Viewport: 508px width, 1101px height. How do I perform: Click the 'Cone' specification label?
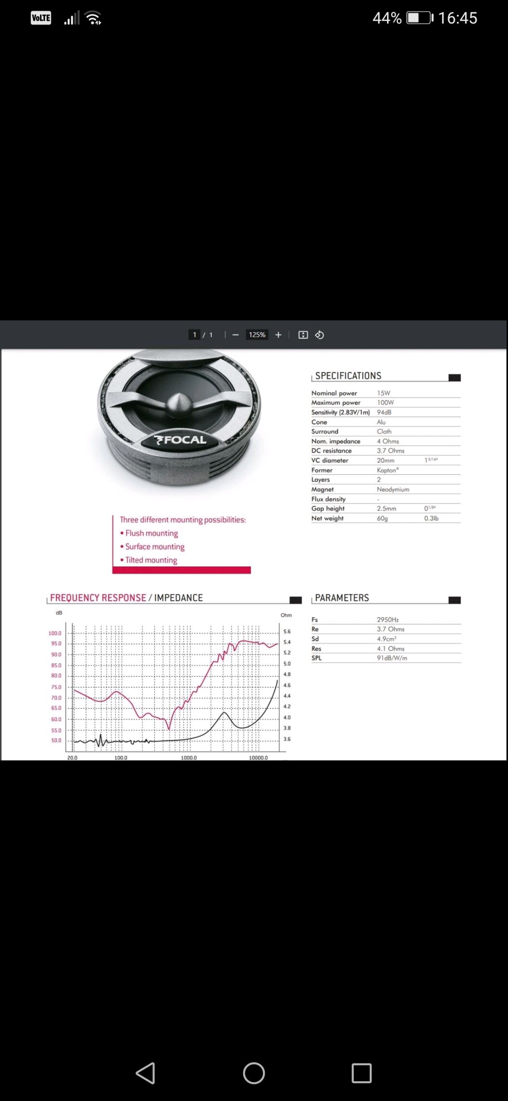point(319,422)
